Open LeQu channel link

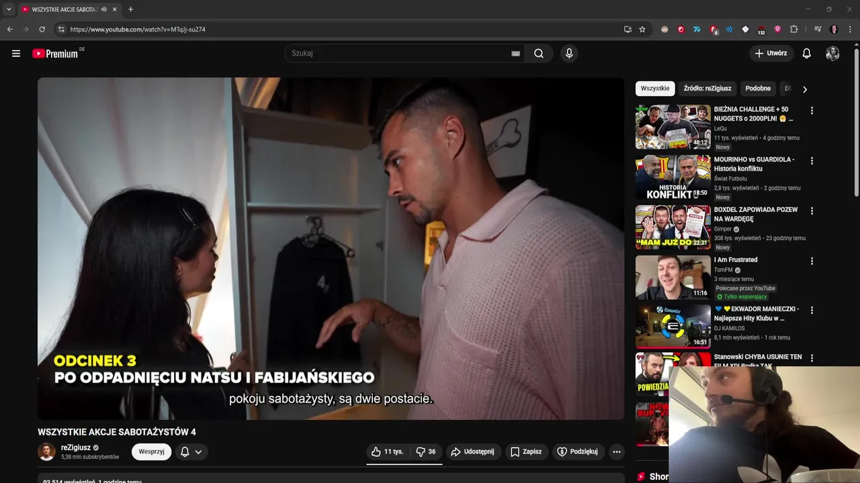tap(720, 128)
